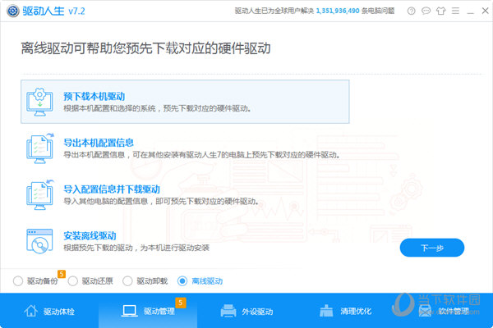Viewport: 493px width, 328px height.
Task: Select the 离线驱动 radio button
Action: coord(182,281)
